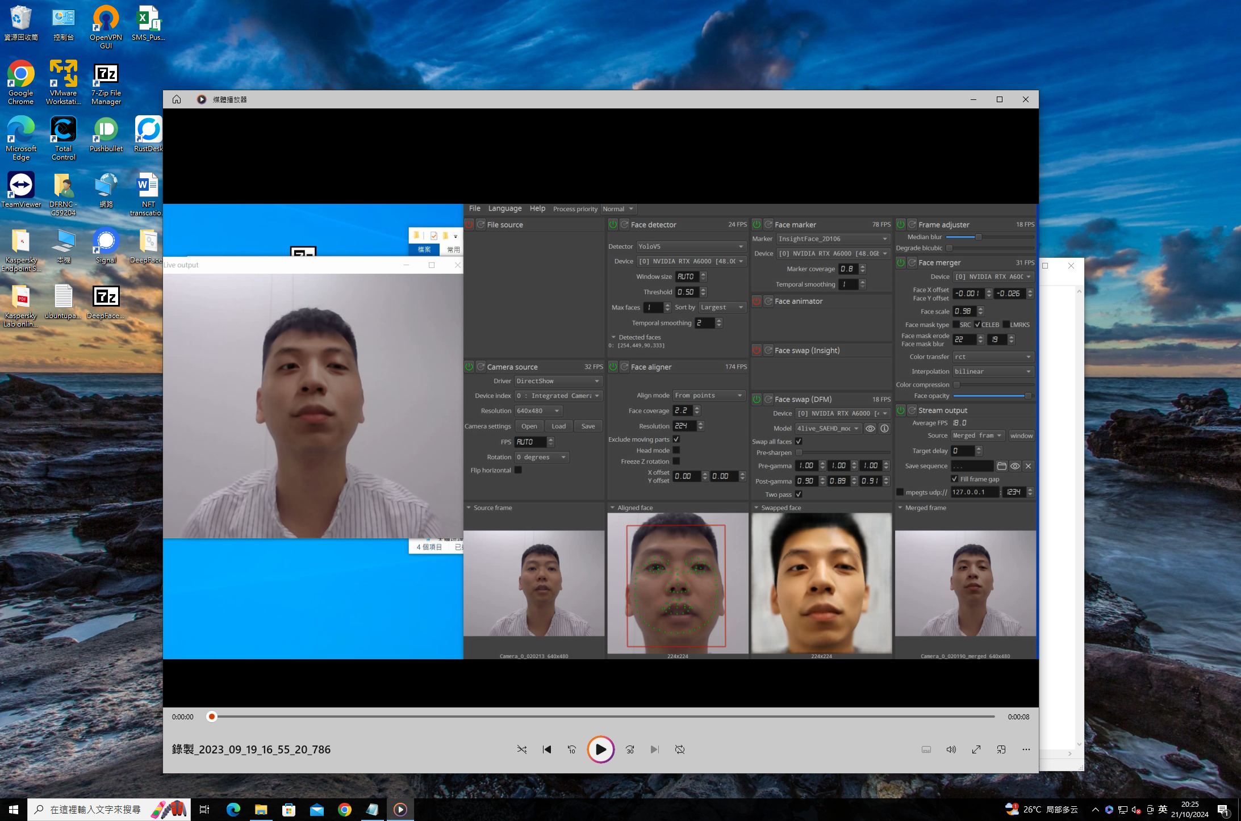Screen dimensions: 1241x821
Task: Toggle shuffle in the media player
Action: pos(522,749)
